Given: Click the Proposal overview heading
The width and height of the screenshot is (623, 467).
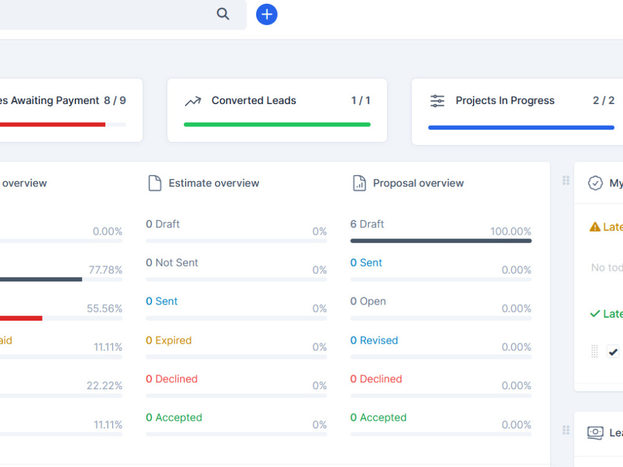Looking at the screenshot, I should [418, 183].
